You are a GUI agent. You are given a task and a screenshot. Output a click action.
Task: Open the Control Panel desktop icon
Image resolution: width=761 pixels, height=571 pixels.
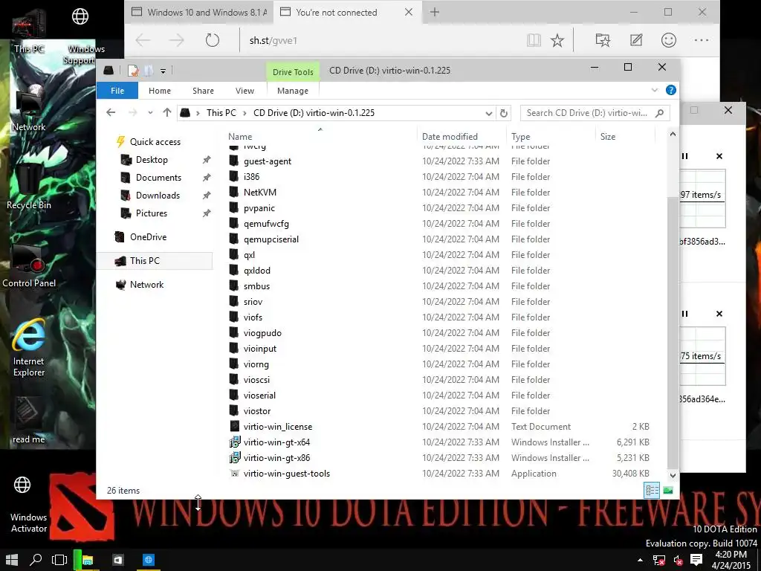click(x=29, y=266)
